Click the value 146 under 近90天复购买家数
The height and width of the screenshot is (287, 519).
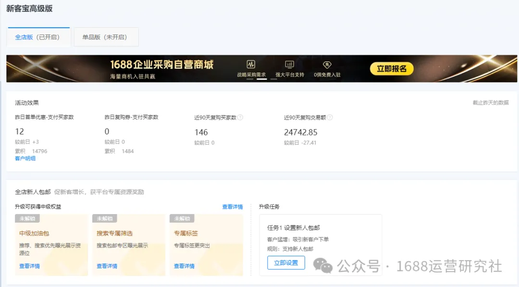[x=201, y=132]
